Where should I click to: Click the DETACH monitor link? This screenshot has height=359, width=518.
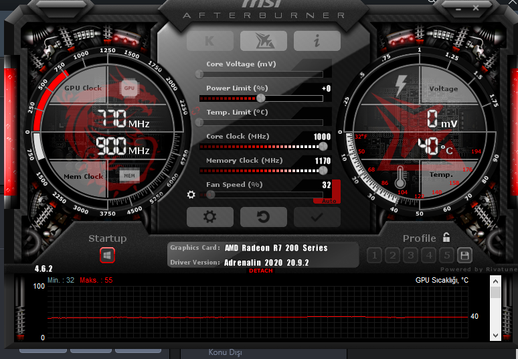coord(261,271)
